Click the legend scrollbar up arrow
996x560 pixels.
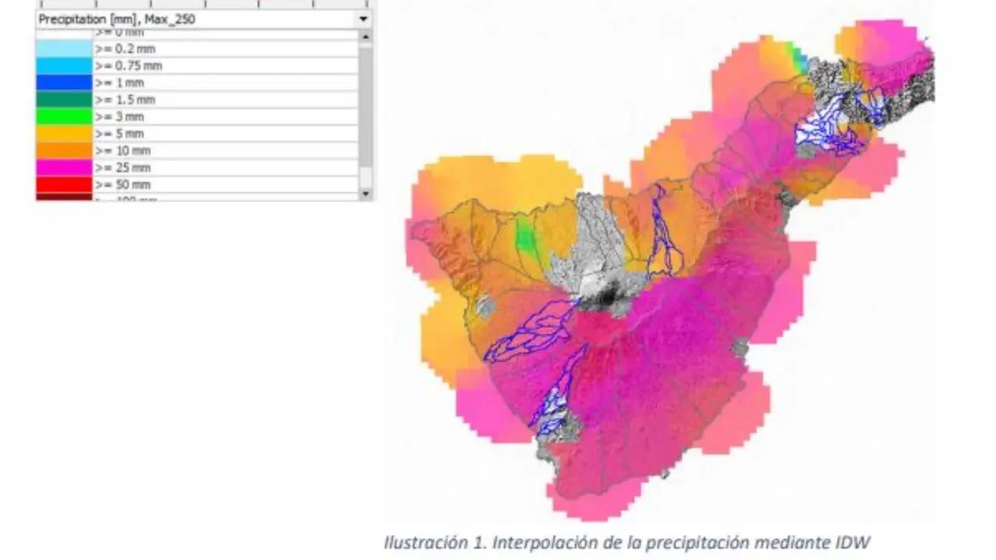pos(366,37)
